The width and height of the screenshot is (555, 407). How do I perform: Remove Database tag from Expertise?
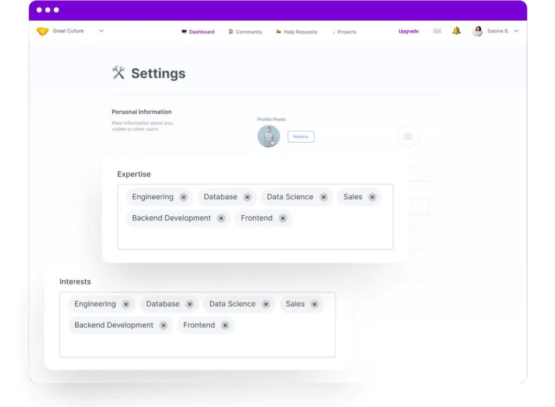(247, 197)
